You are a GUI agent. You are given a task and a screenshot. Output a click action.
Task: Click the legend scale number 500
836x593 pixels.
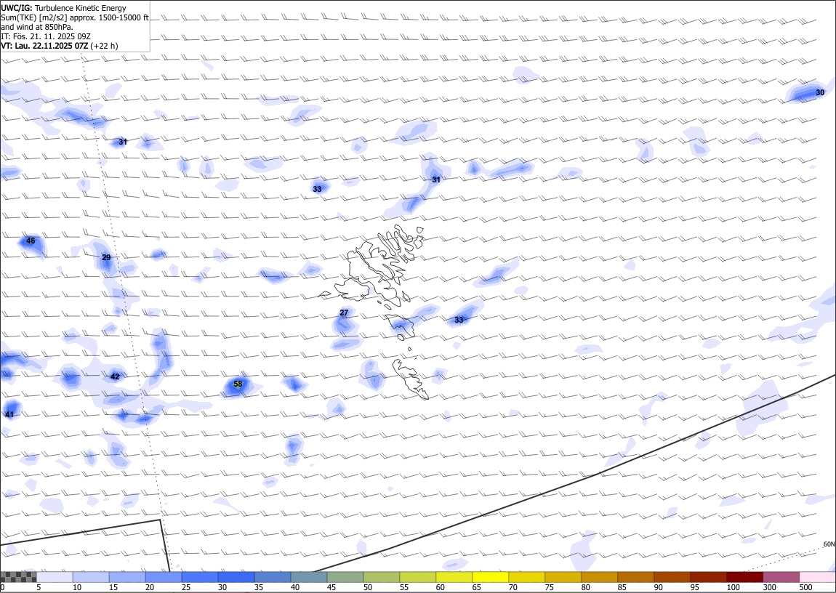click(x=805, y=587)
